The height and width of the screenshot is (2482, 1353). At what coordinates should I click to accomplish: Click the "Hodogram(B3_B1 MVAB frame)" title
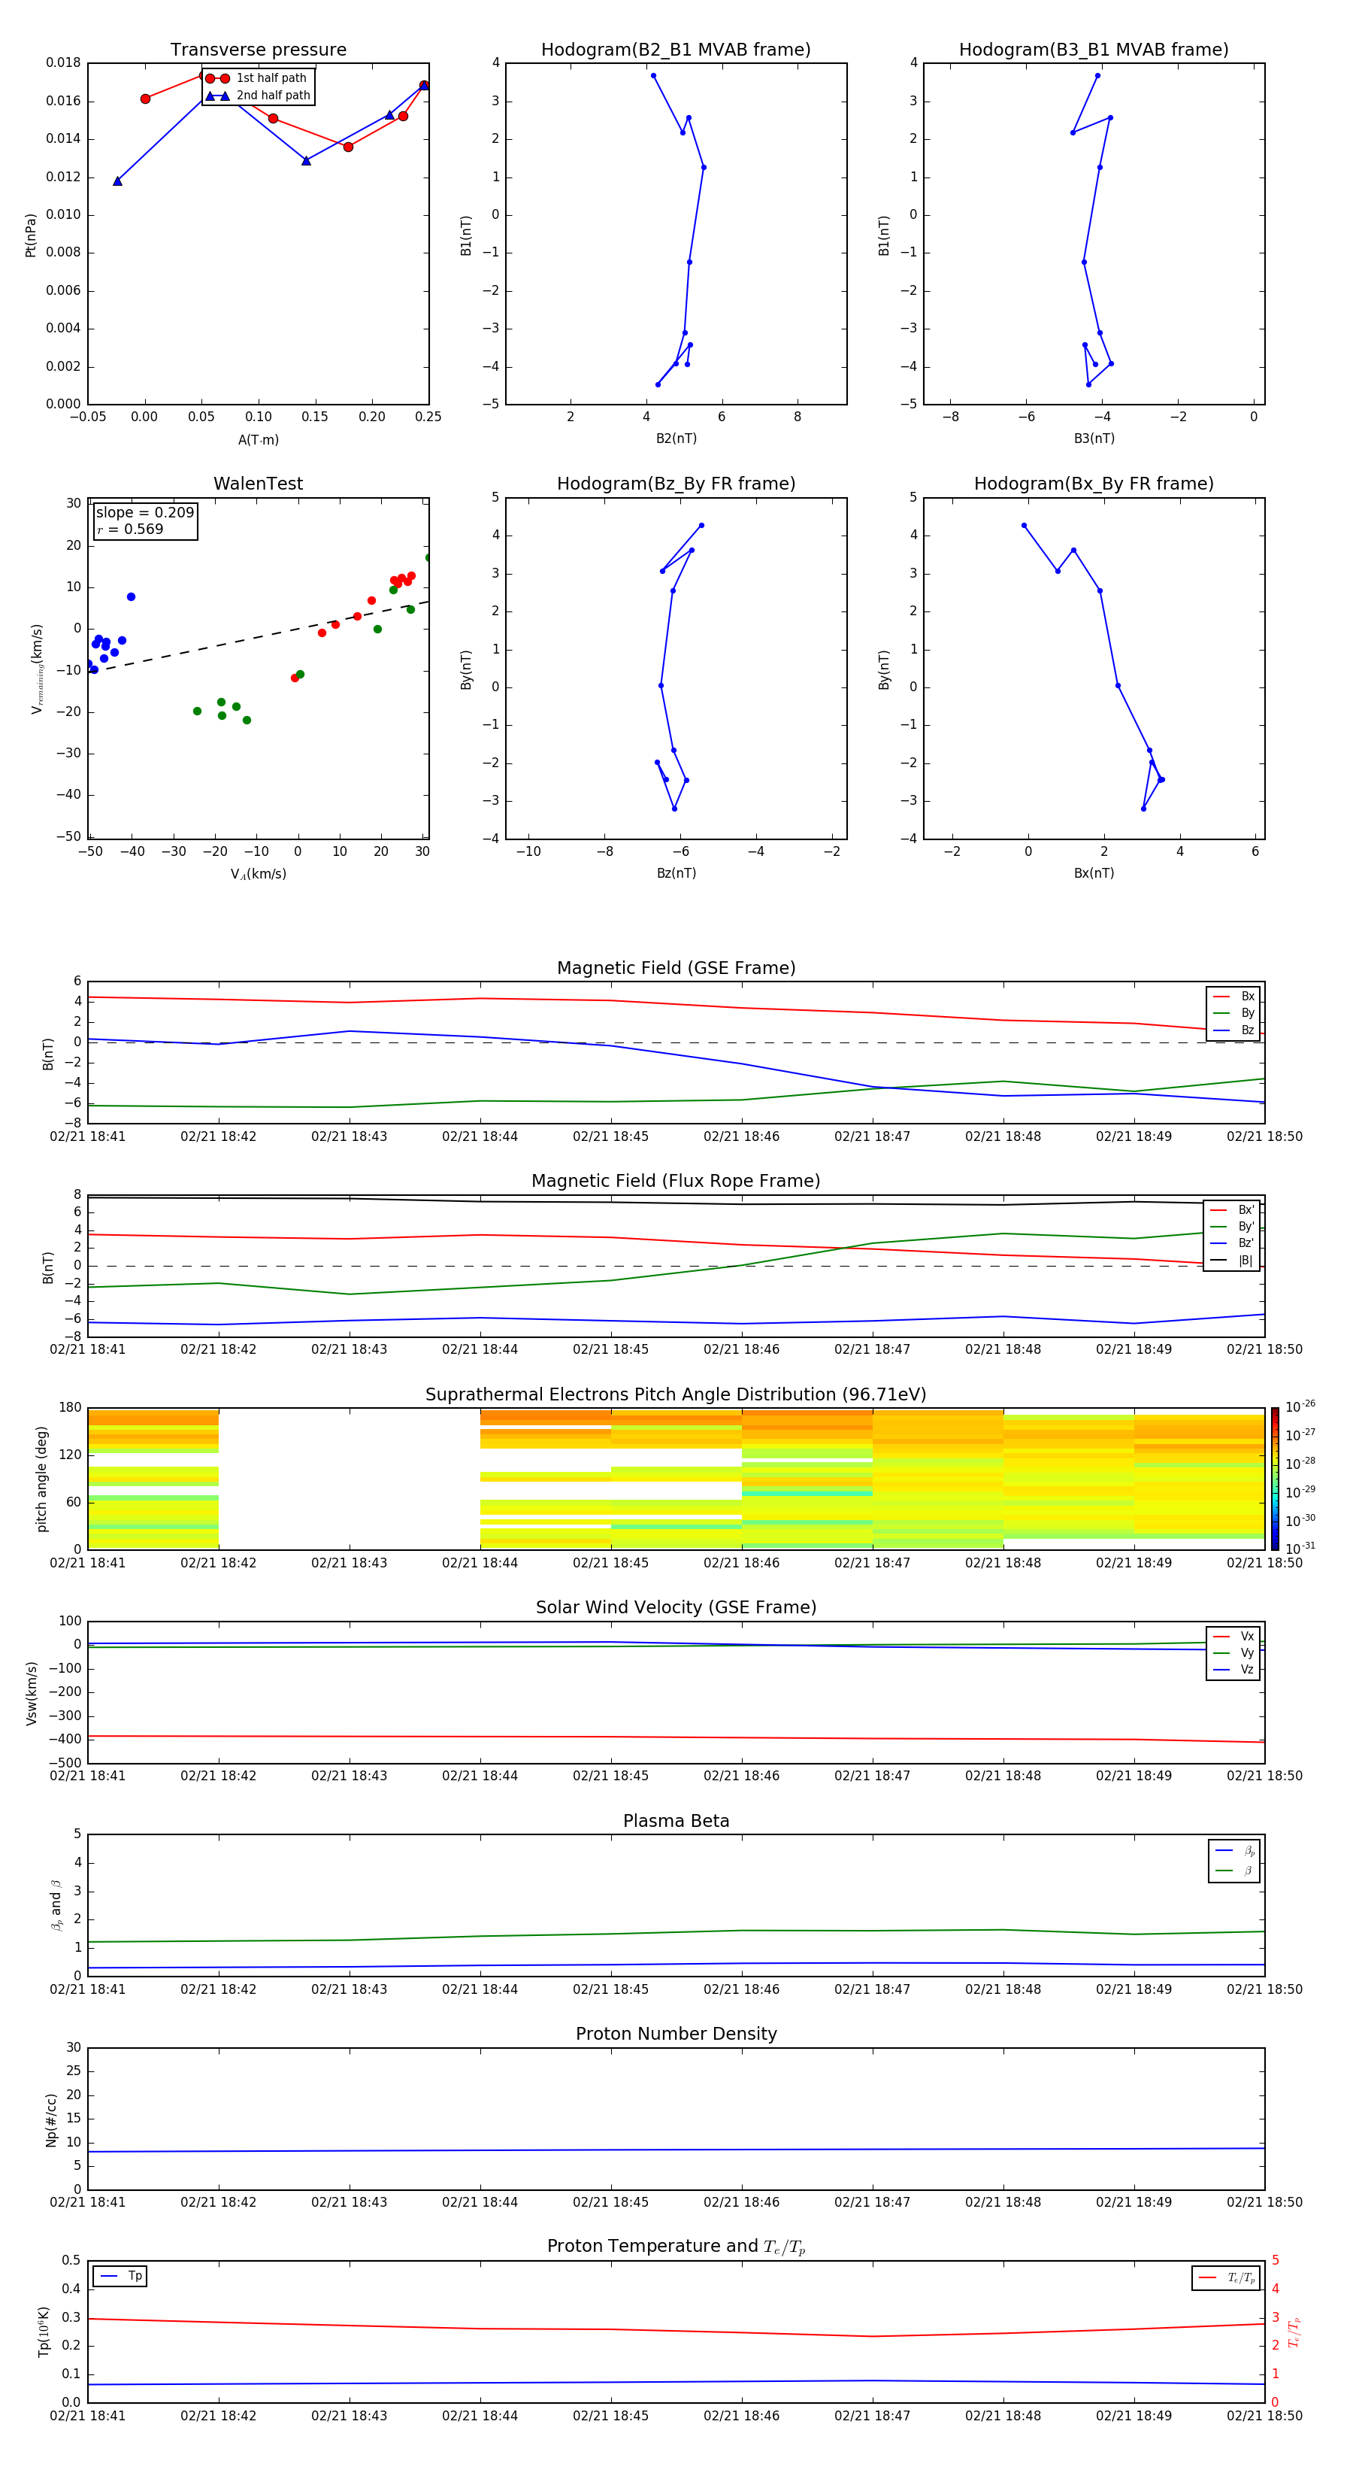pyautogui.click(x=1094, y=50)
